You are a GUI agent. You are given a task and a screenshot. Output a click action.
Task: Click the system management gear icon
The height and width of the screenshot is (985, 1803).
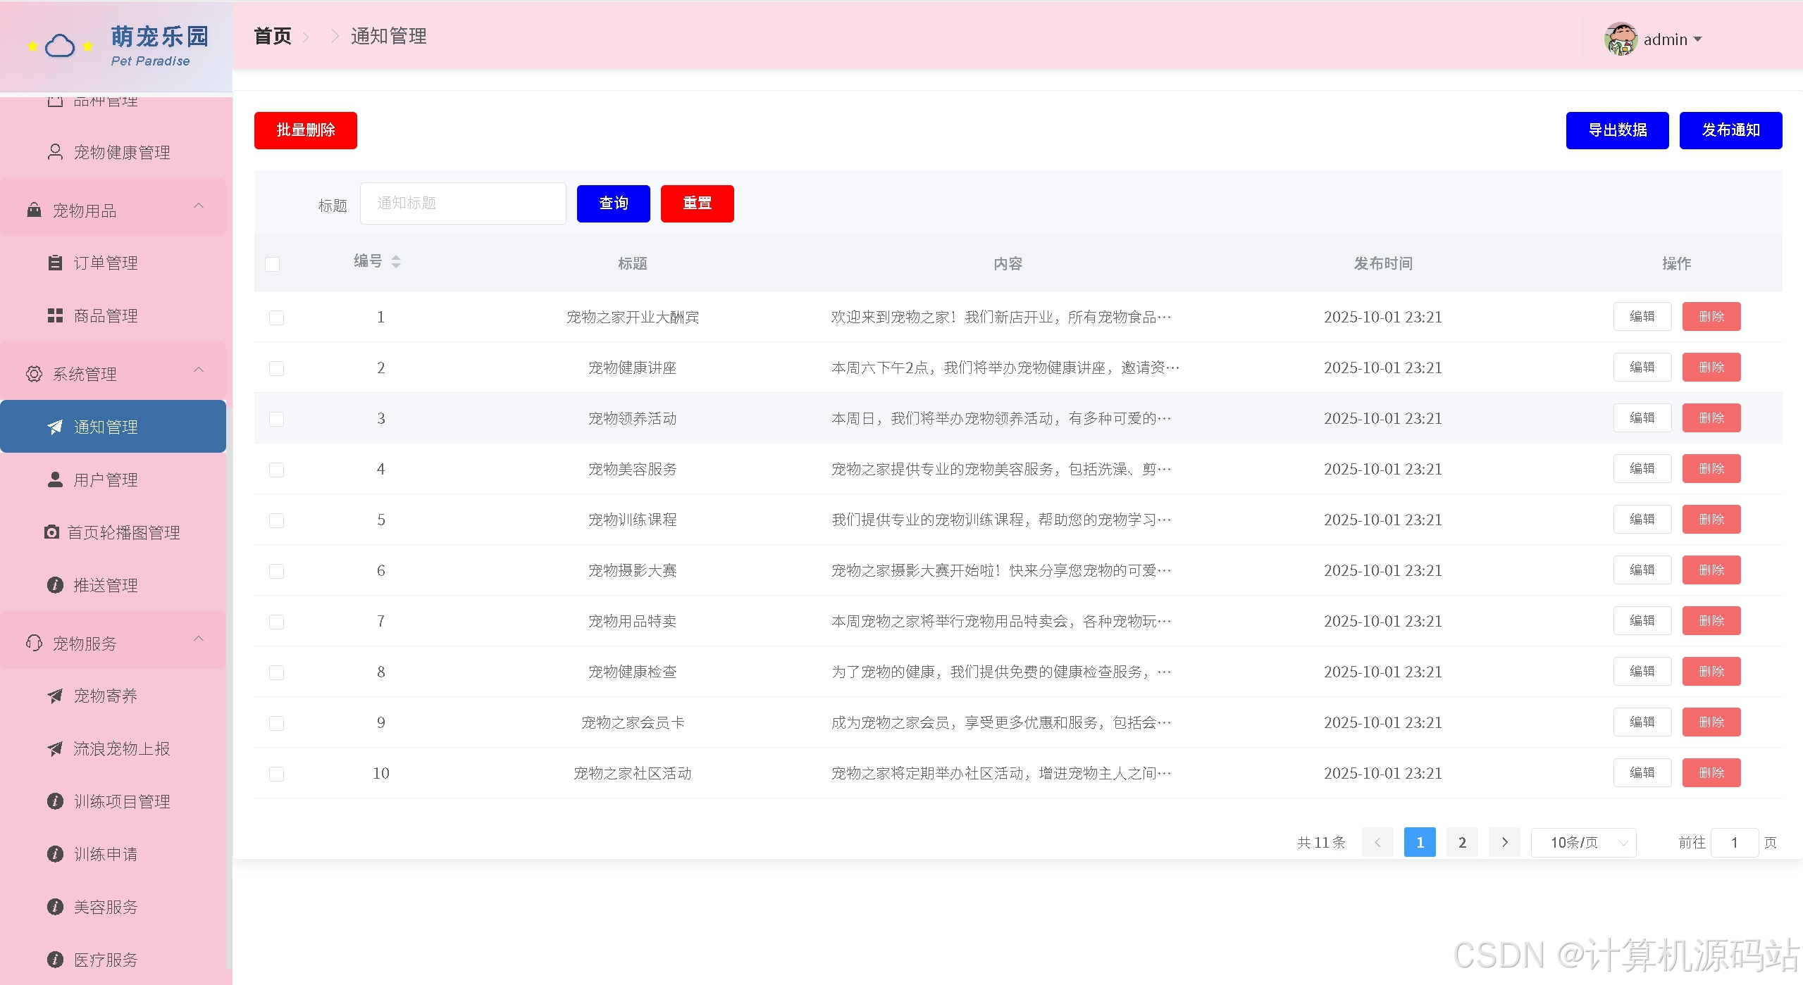34,374
